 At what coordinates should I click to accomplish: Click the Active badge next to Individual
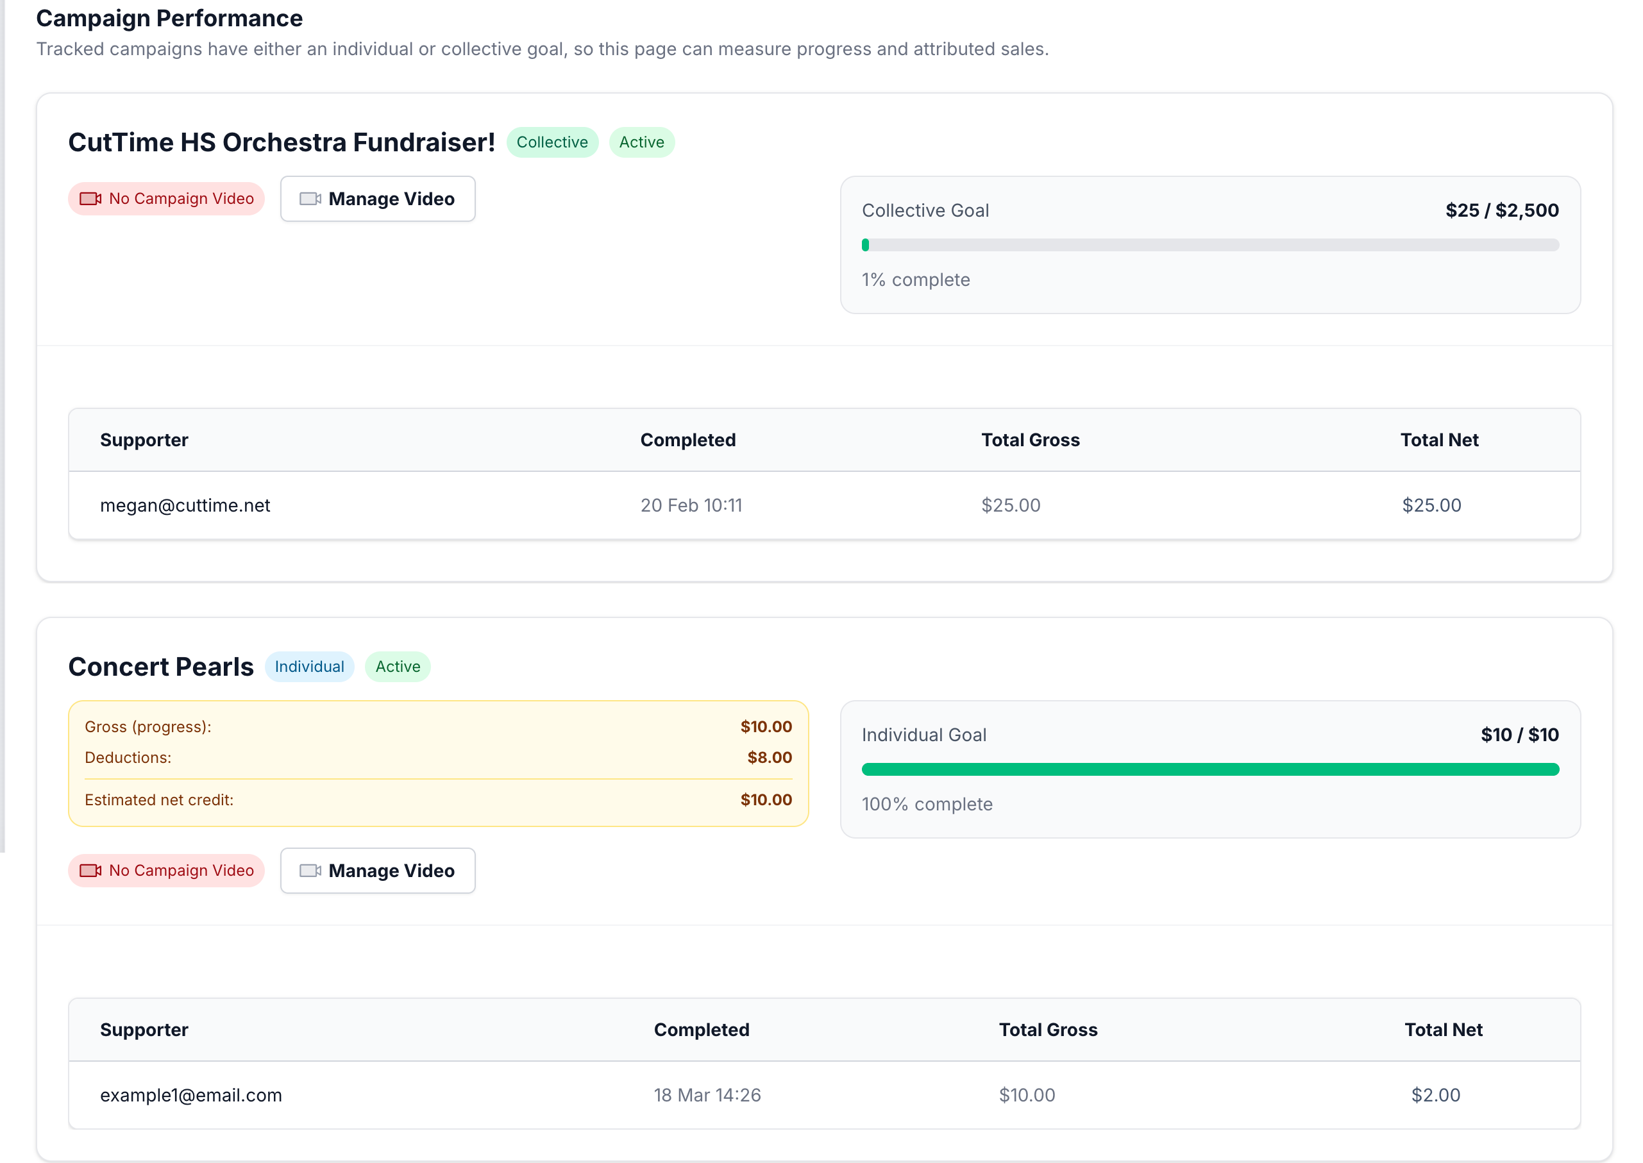tap(398, 666)
